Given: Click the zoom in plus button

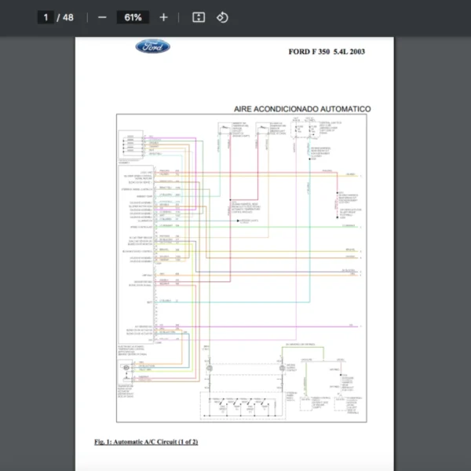Looking at the screenshot, I should 163,17.
